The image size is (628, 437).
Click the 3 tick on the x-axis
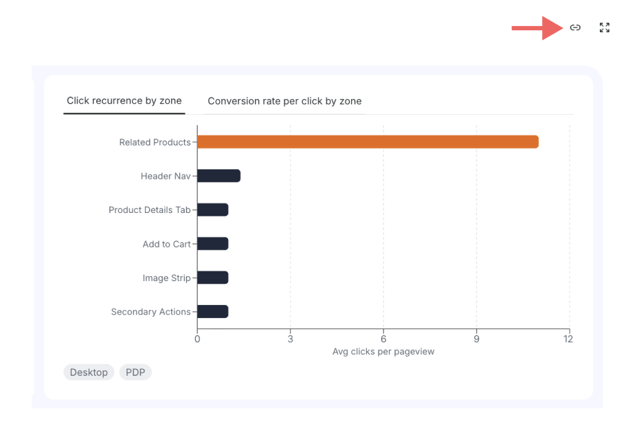[291, 339]
